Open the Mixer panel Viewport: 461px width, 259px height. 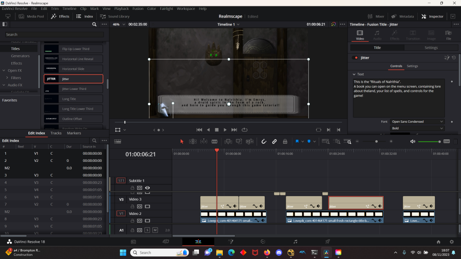pos(376,17)
